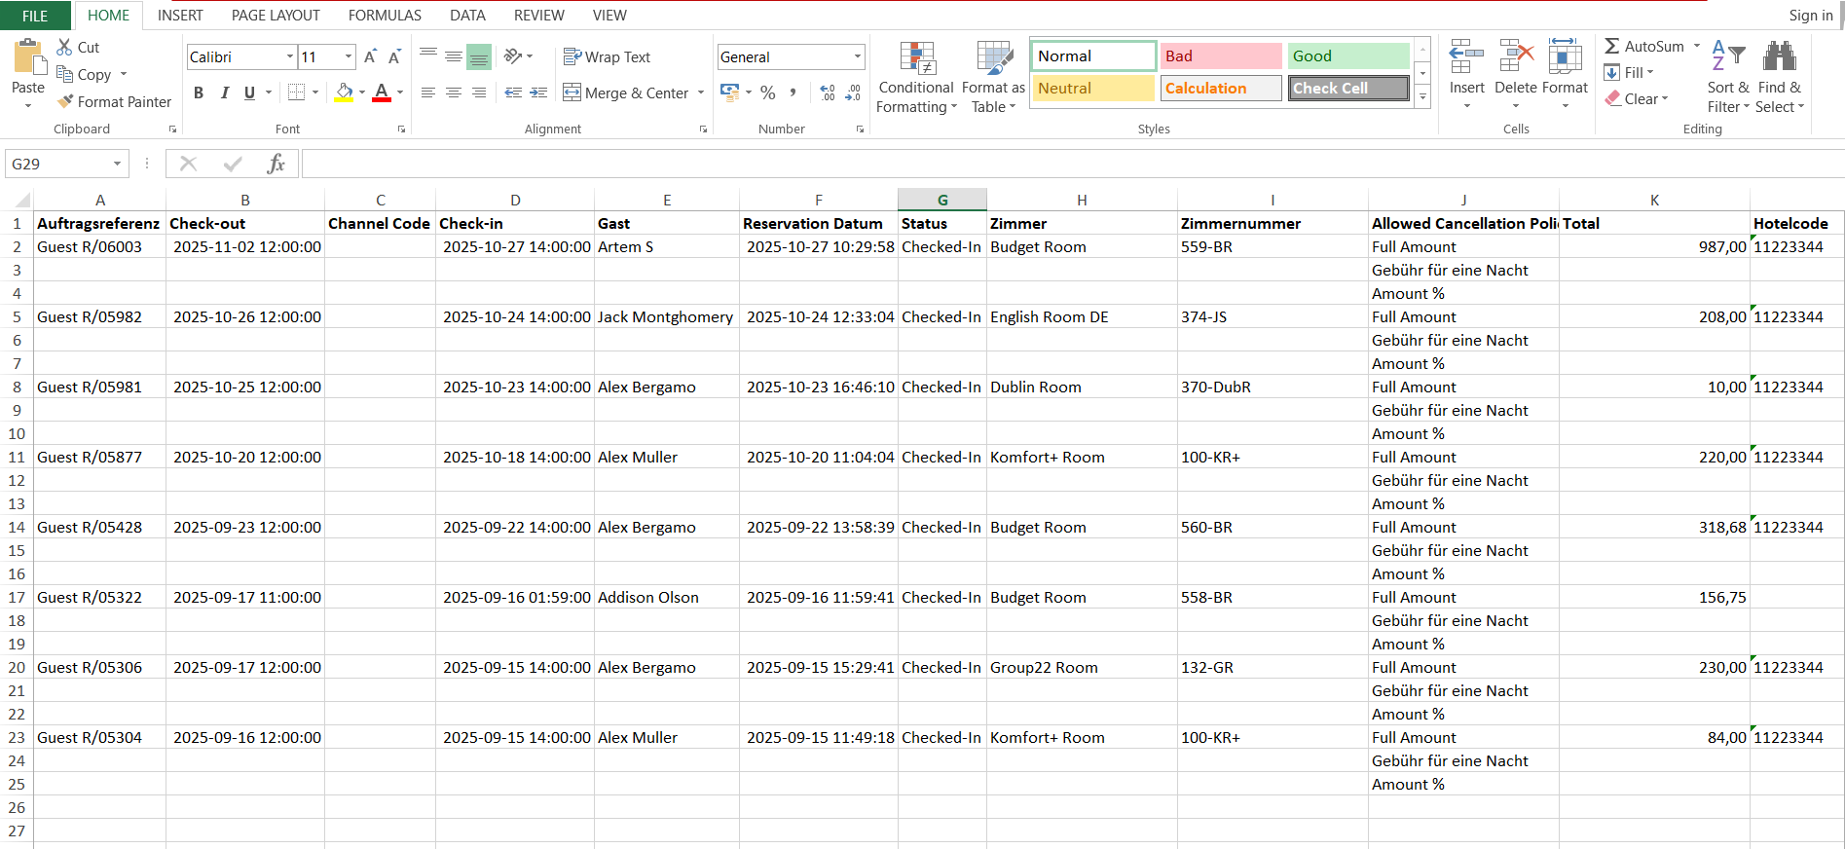Open the FORMULAS ribbon tab
Image resolution: width=1845 pixels, height=849 pixels.
[385, 16]
